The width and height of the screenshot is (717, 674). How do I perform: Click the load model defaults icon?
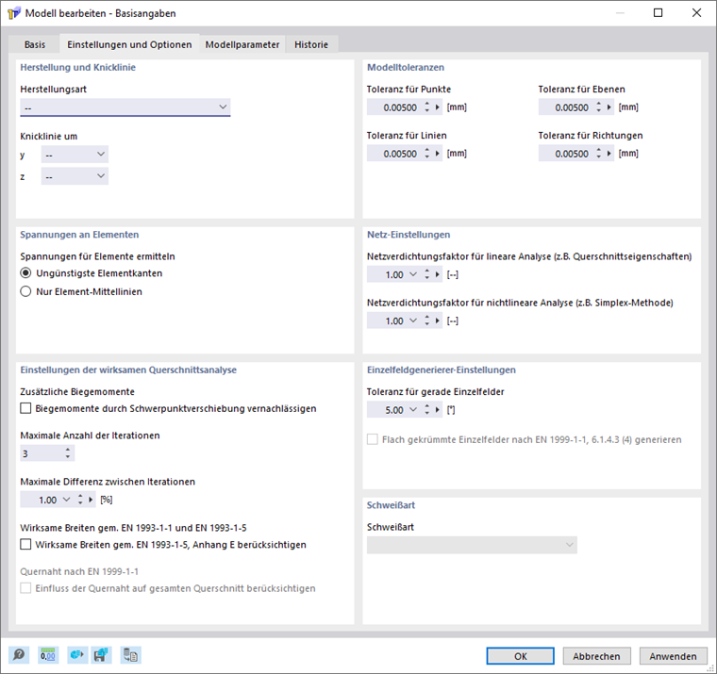point(76,655)
